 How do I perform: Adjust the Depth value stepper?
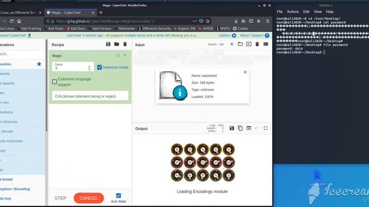89,68
